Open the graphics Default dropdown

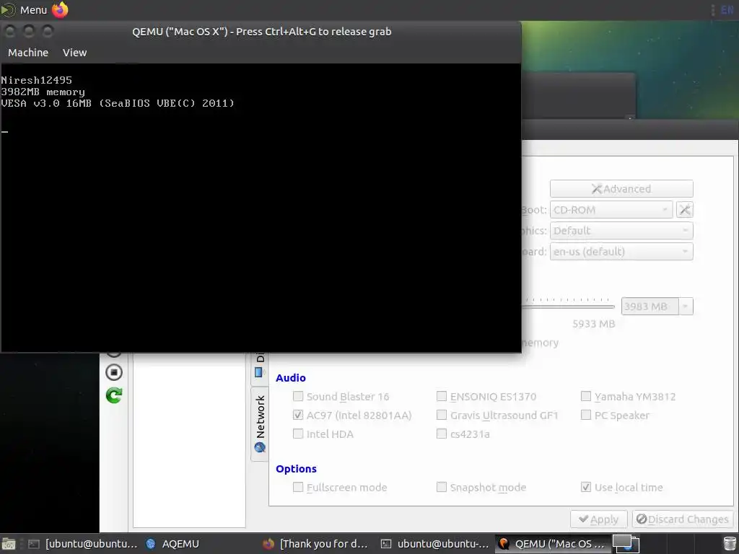pos(621,230)
